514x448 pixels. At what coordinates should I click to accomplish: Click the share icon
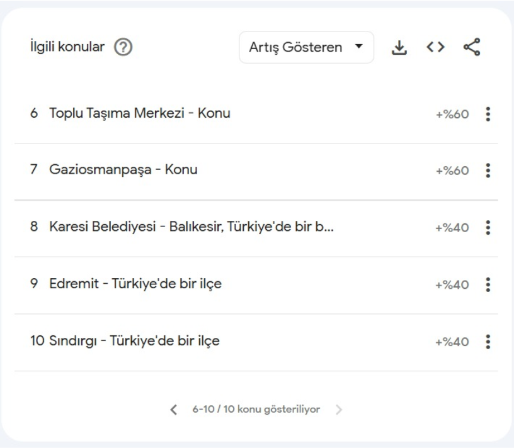(471, 48)
